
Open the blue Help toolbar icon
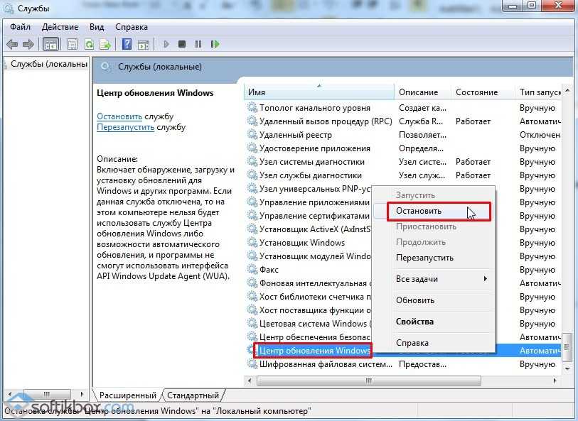[x=127, y=44]
